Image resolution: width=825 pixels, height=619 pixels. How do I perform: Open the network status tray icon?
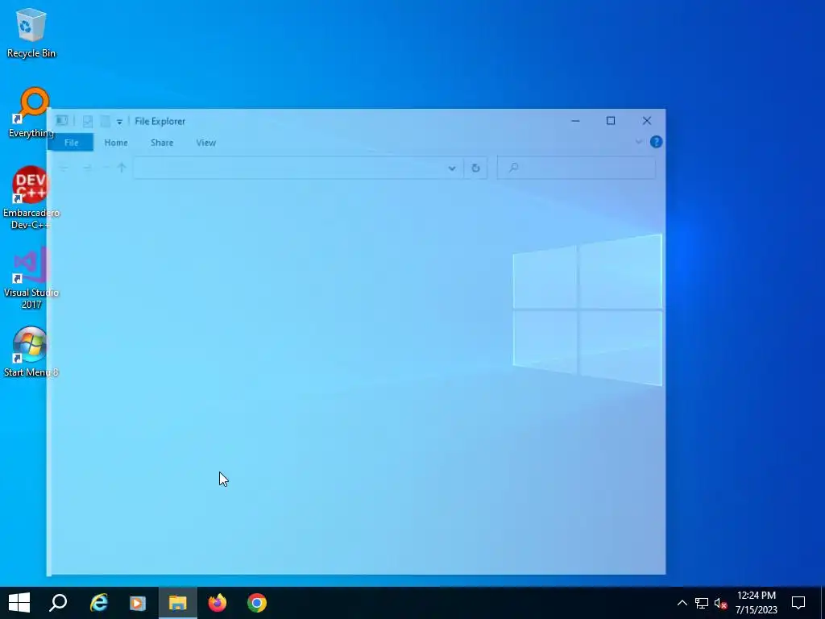click(702, 603)
